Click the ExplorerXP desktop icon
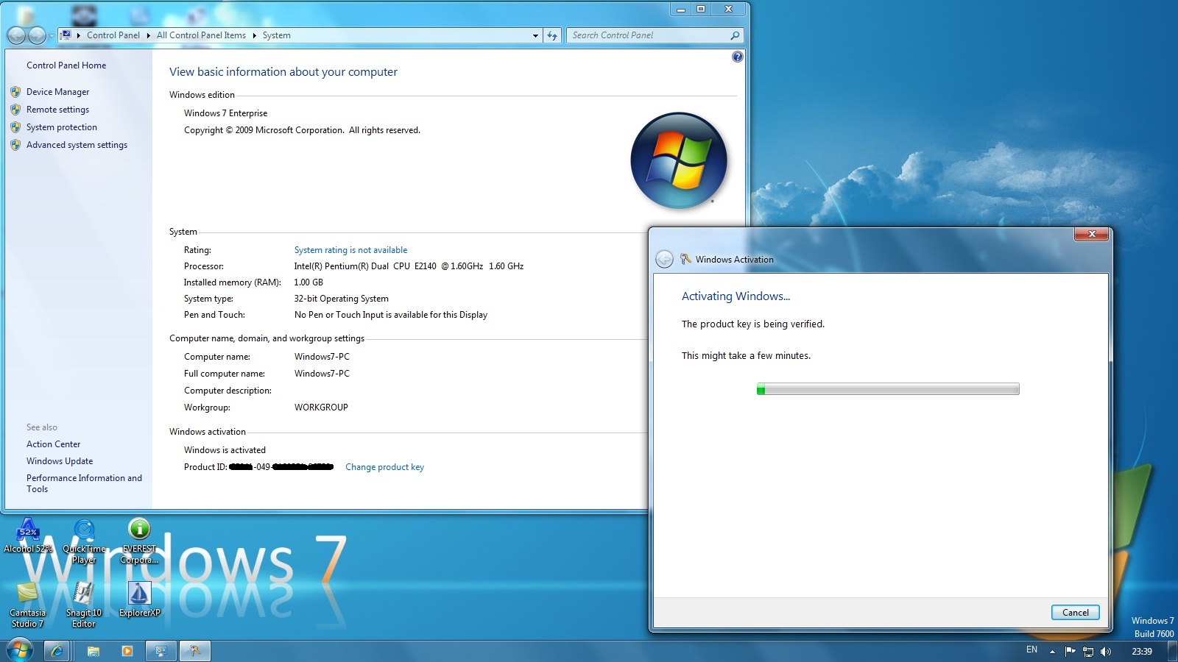 click(x=139, y=599)
